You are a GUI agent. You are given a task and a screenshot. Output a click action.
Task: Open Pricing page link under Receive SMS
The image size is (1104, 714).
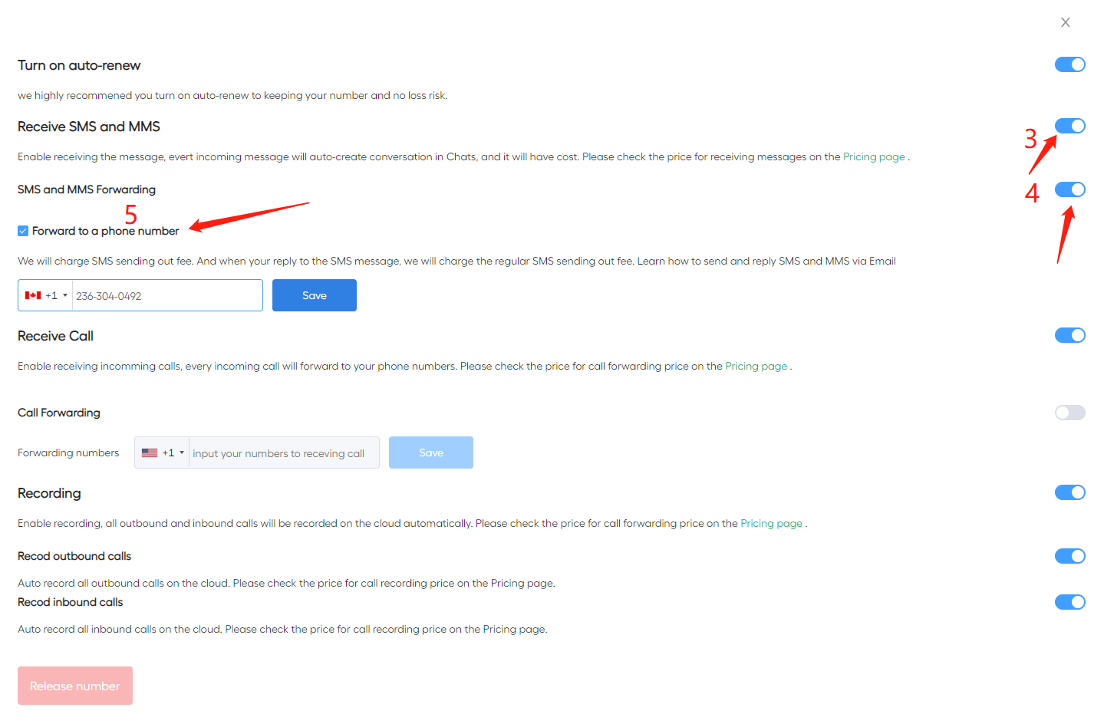(874, 156)
